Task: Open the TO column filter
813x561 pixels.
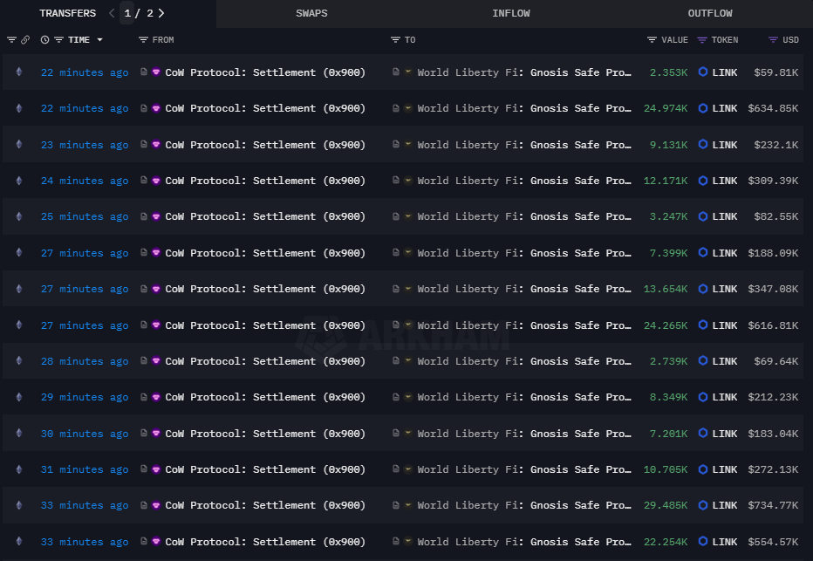Action: click(x=395, y=40)
